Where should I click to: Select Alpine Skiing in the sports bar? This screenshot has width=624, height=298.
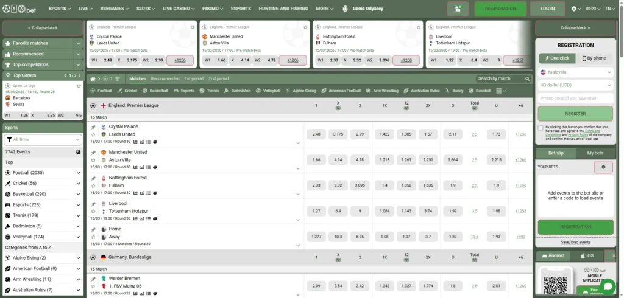point(301,91)
